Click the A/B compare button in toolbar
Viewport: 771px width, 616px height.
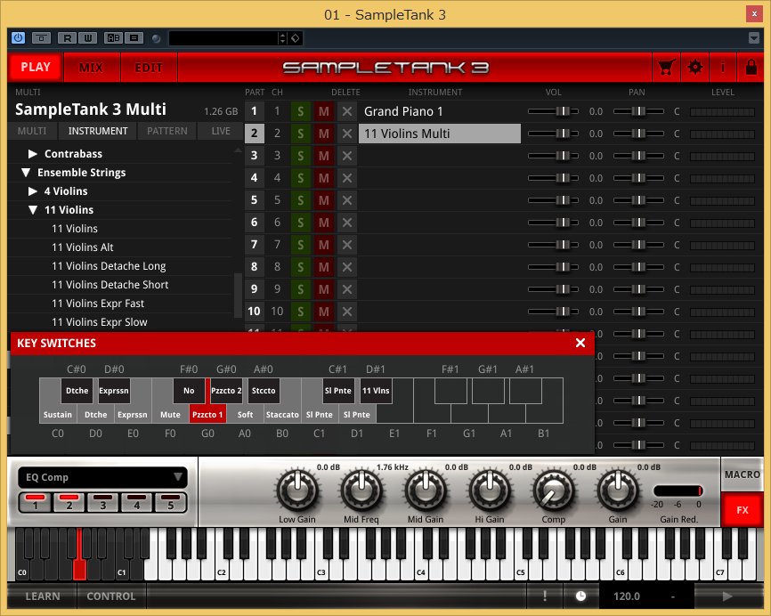114,38
